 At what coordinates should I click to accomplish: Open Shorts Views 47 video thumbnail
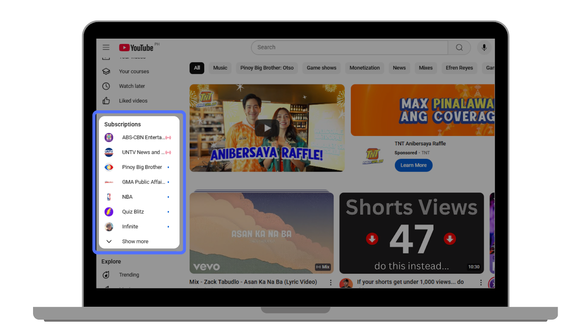(x=412, y=233)
